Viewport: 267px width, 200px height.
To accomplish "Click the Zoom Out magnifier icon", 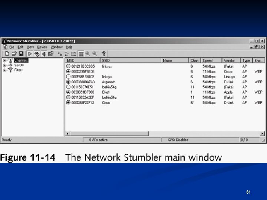I will coord(95,54).
